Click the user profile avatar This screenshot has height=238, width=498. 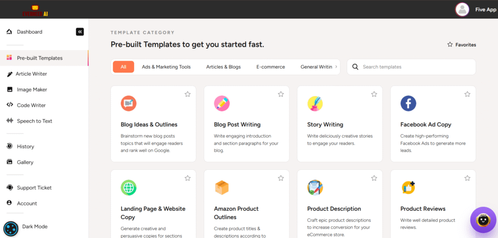click(x=462, y=9)
